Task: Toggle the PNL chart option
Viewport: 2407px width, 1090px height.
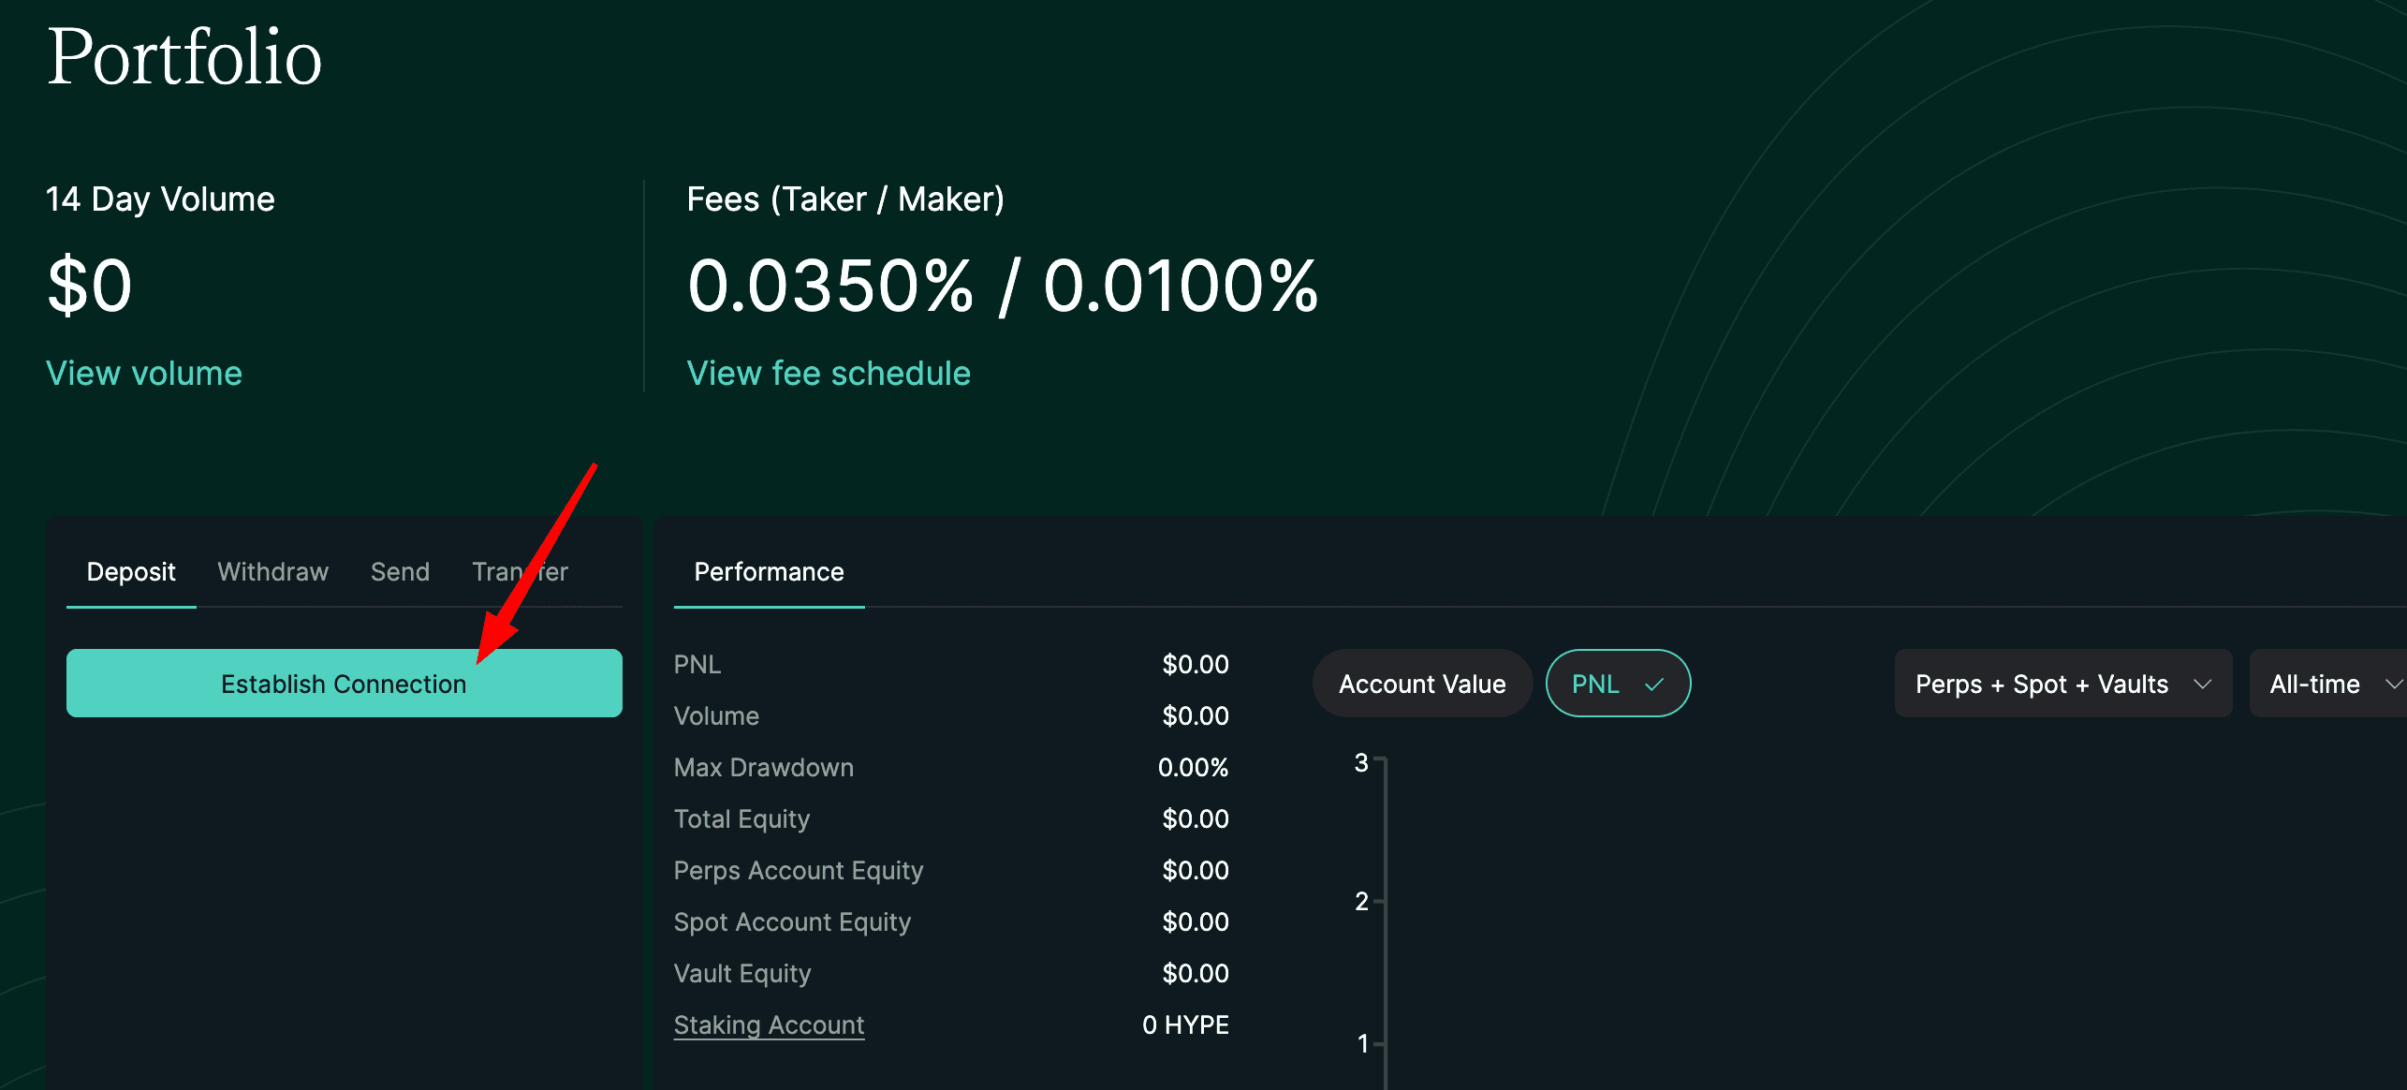Action: (x=1596, y=685)
